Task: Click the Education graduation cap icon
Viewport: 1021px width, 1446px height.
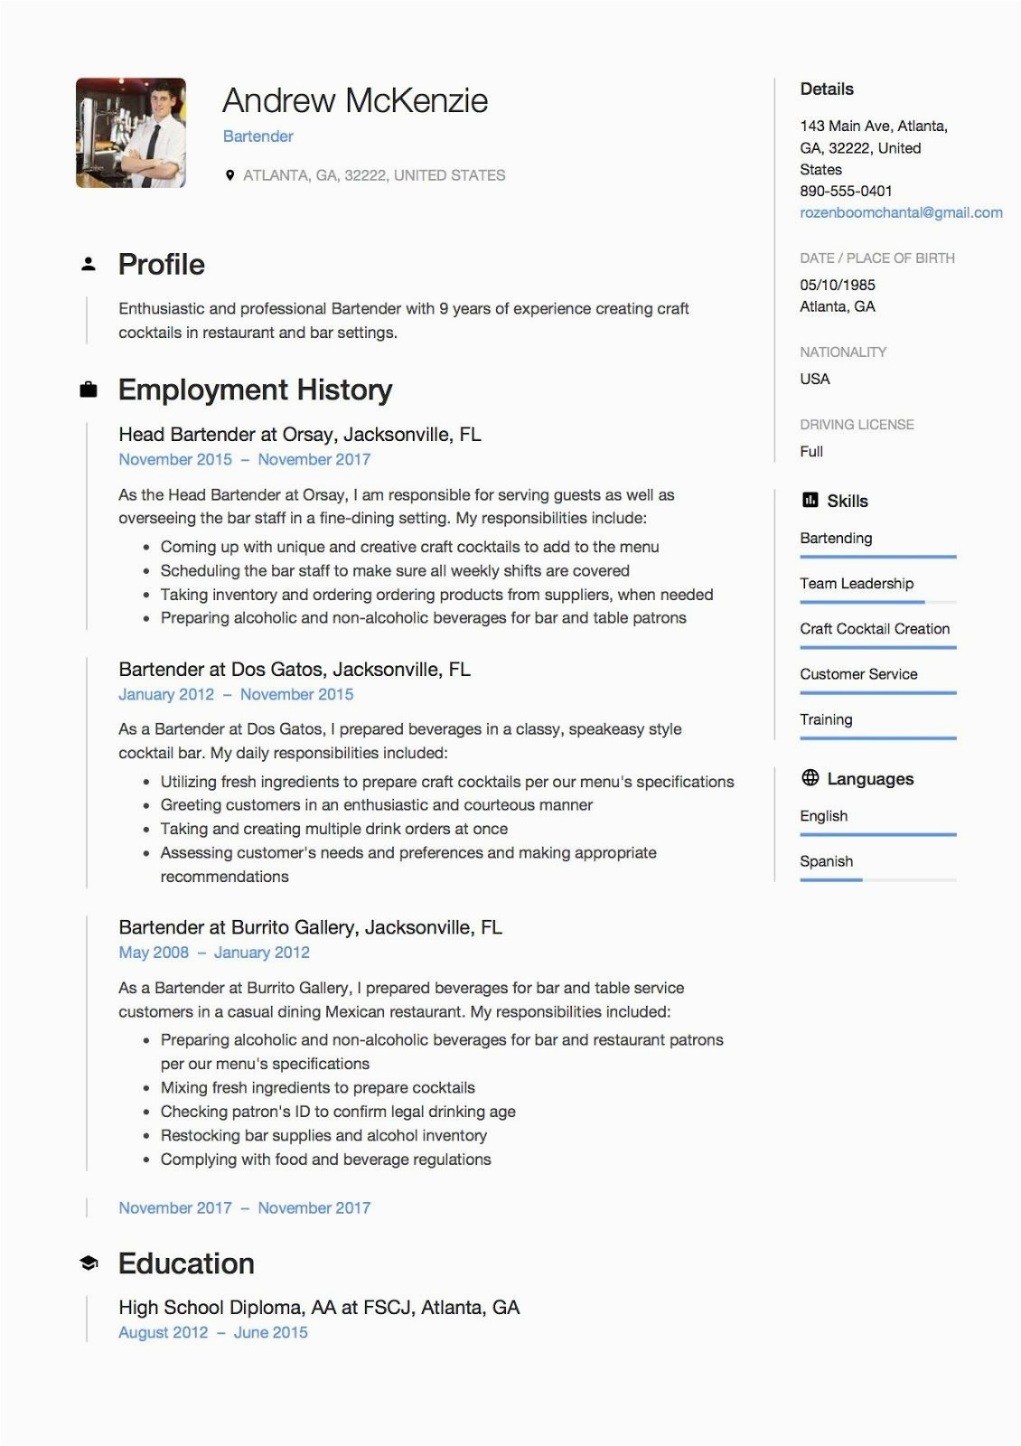Action: pyautogui.click(x=89, y=1263)
